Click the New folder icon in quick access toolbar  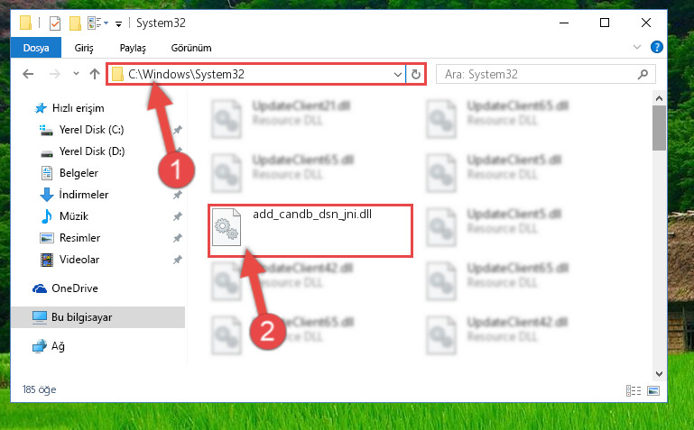(x=75, y=23)
